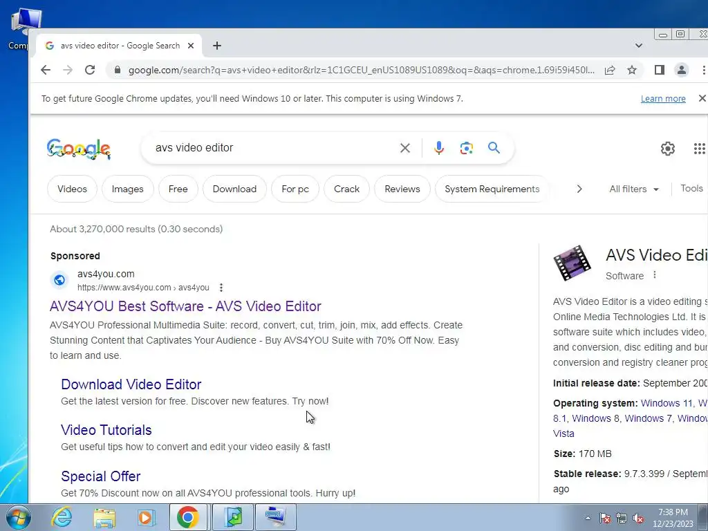
Task: Open Windows Media Player on the taskbar
Action: click(x=146, y=517)
